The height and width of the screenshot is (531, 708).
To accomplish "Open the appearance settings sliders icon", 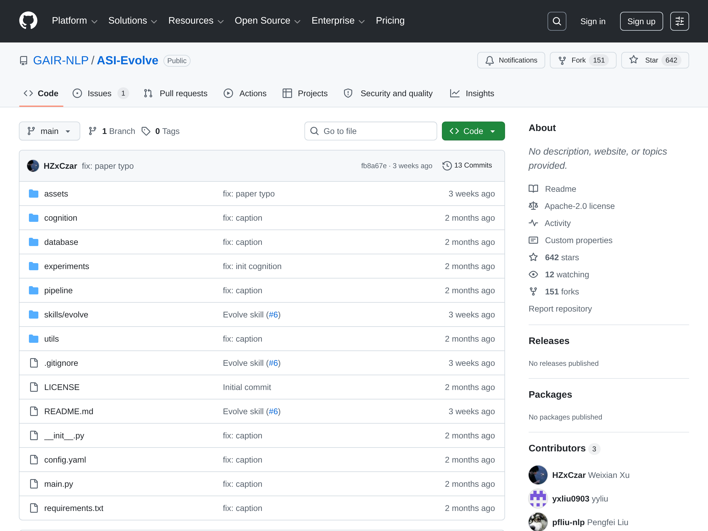I will [x=679, y=21].
